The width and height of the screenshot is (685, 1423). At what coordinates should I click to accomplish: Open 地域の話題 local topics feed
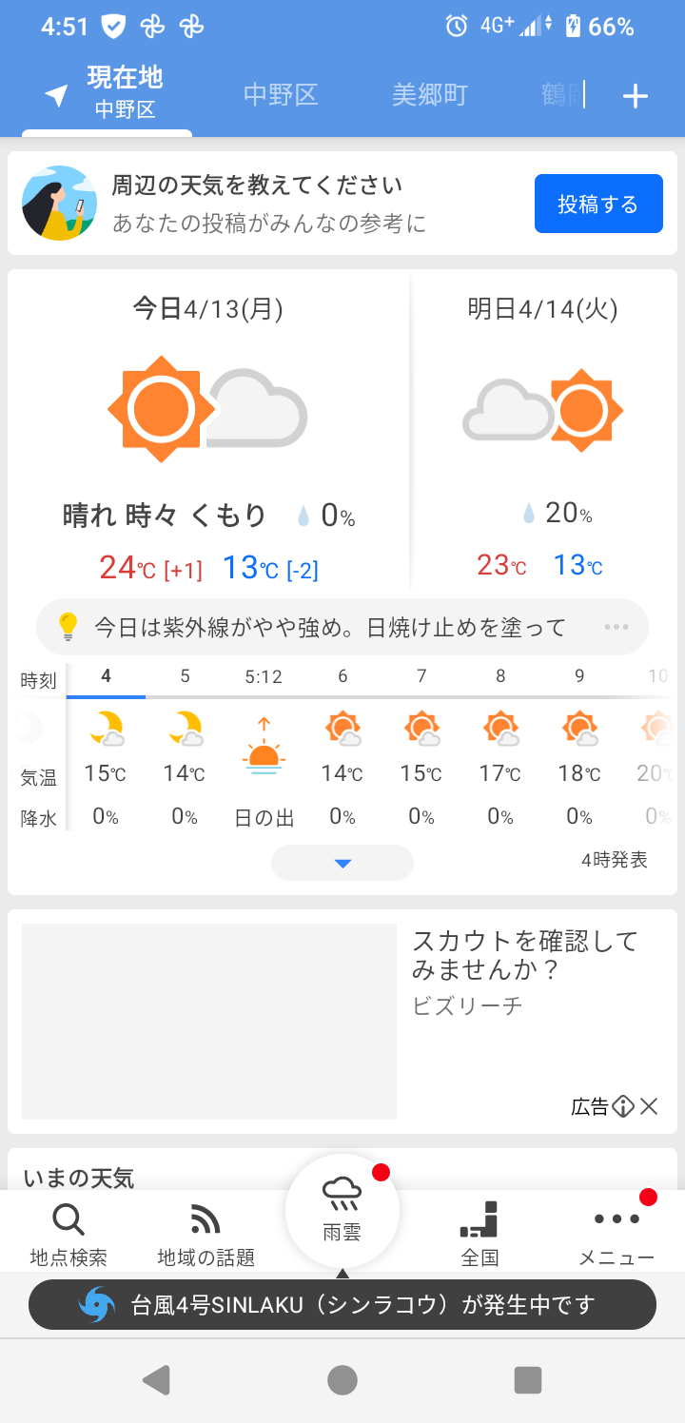(205, 1234)
